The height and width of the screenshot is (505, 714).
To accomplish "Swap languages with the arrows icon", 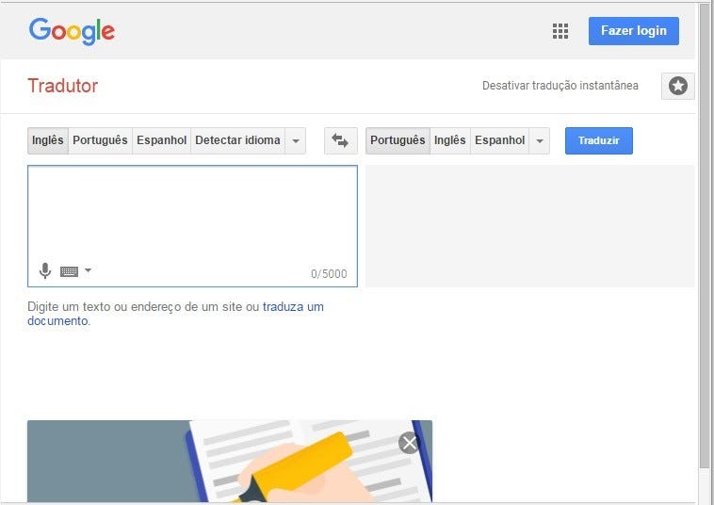I will pos(340,140).
